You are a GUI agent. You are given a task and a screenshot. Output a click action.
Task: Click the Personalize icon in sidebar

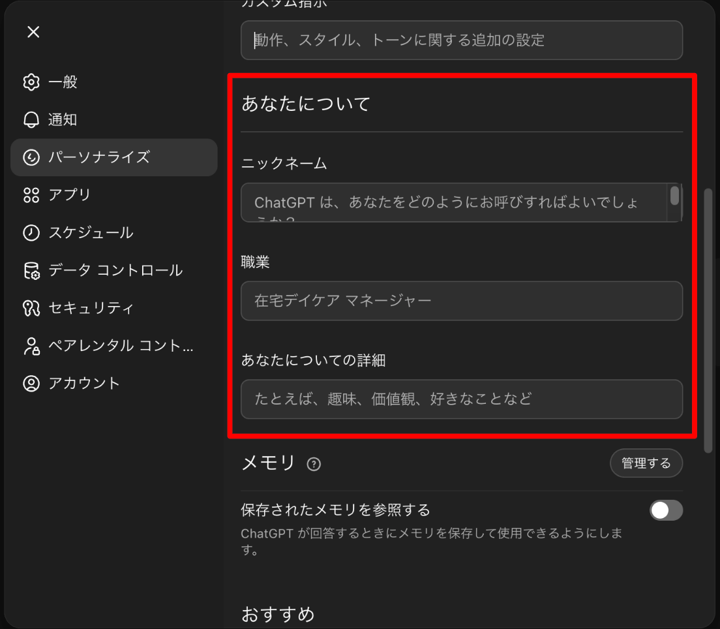click(31, 157)
